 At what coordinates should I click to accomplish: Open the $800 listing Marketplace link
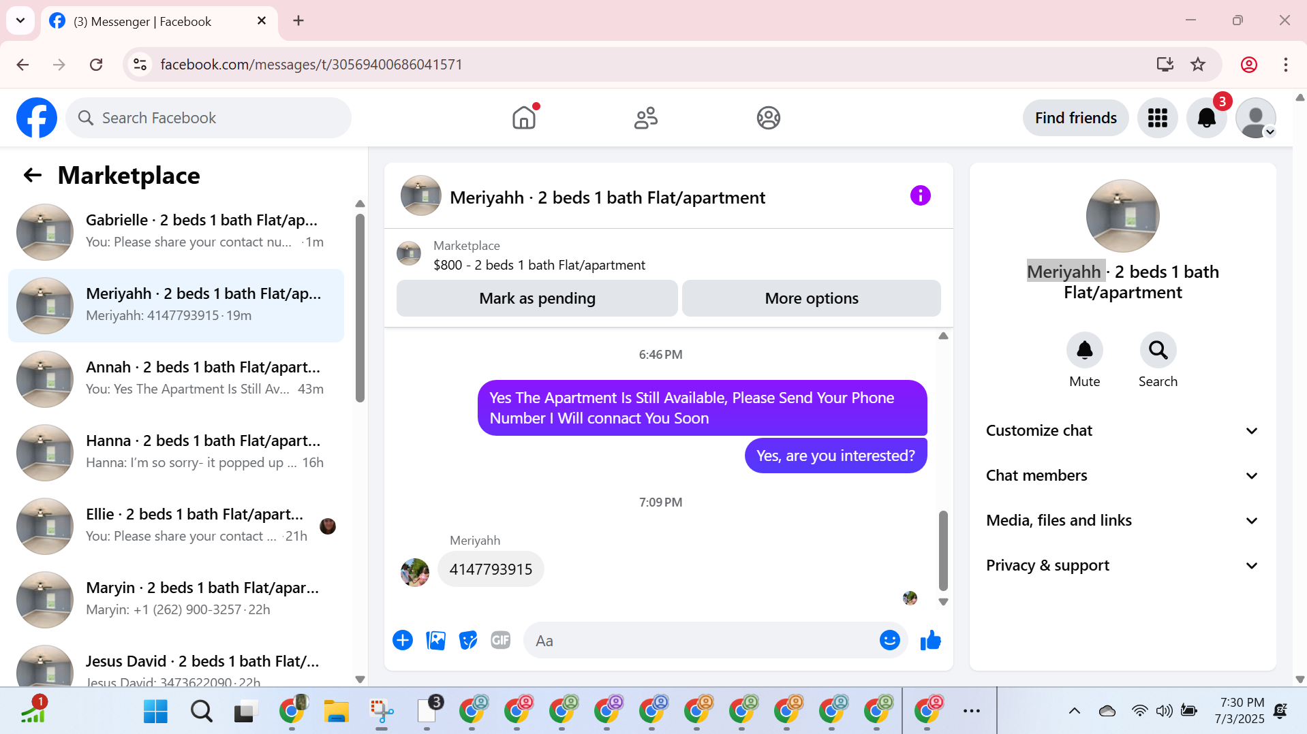(539, 265)
